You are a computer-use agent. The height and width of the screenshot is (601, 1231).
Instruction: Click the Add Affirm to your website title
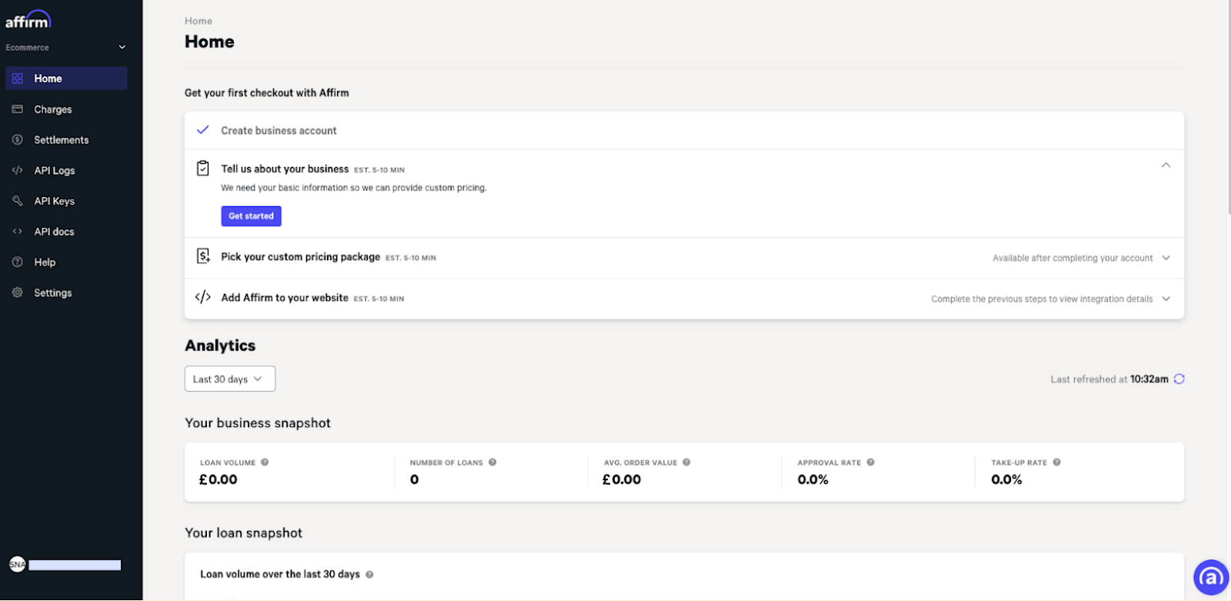pos(285,298)
